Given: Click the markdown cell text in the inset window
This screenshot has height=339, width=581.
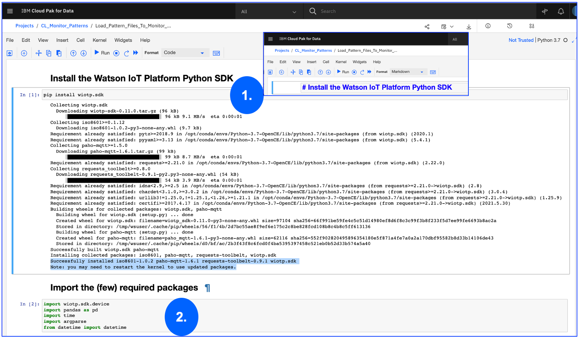Looking at the screenshot, I should coord(377,87).
